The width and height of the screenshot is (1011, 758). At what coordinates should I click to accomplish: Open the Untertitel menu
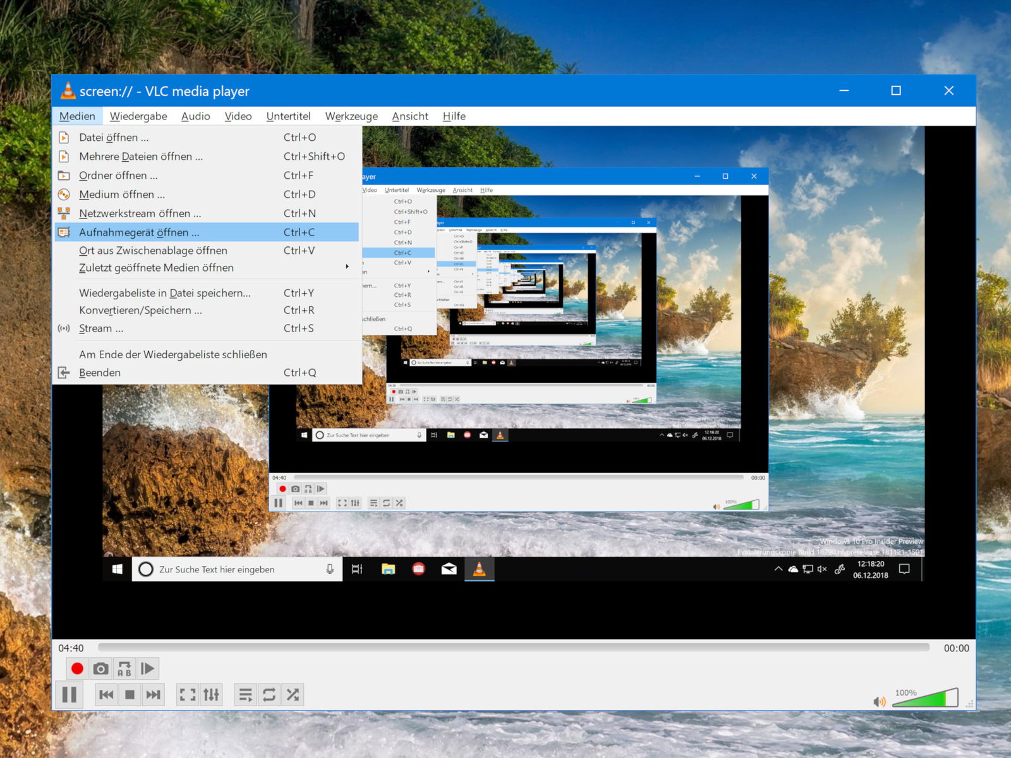288,116
